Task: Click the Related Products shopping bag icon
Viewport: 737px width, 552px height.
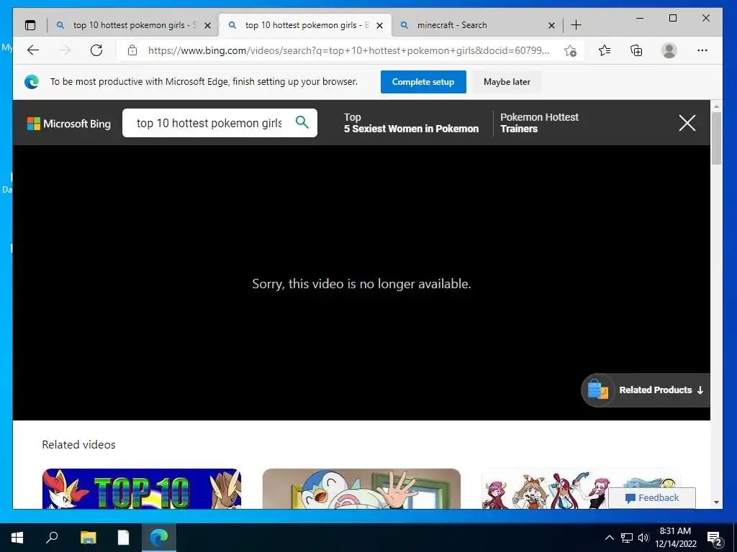Action: (x=597, y=390)
